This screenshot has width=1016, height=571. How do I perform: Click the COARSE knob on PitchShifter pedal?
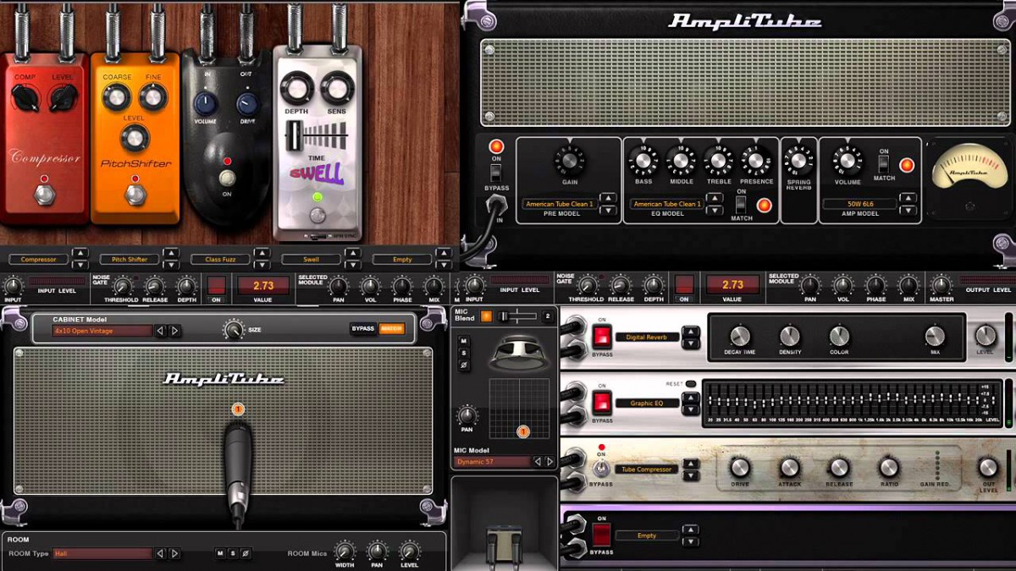click(x=117, y=97)
